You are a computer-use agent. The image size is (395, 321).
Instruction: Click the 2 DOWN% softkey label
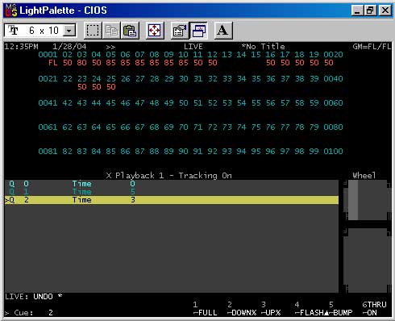pos(241,309)
